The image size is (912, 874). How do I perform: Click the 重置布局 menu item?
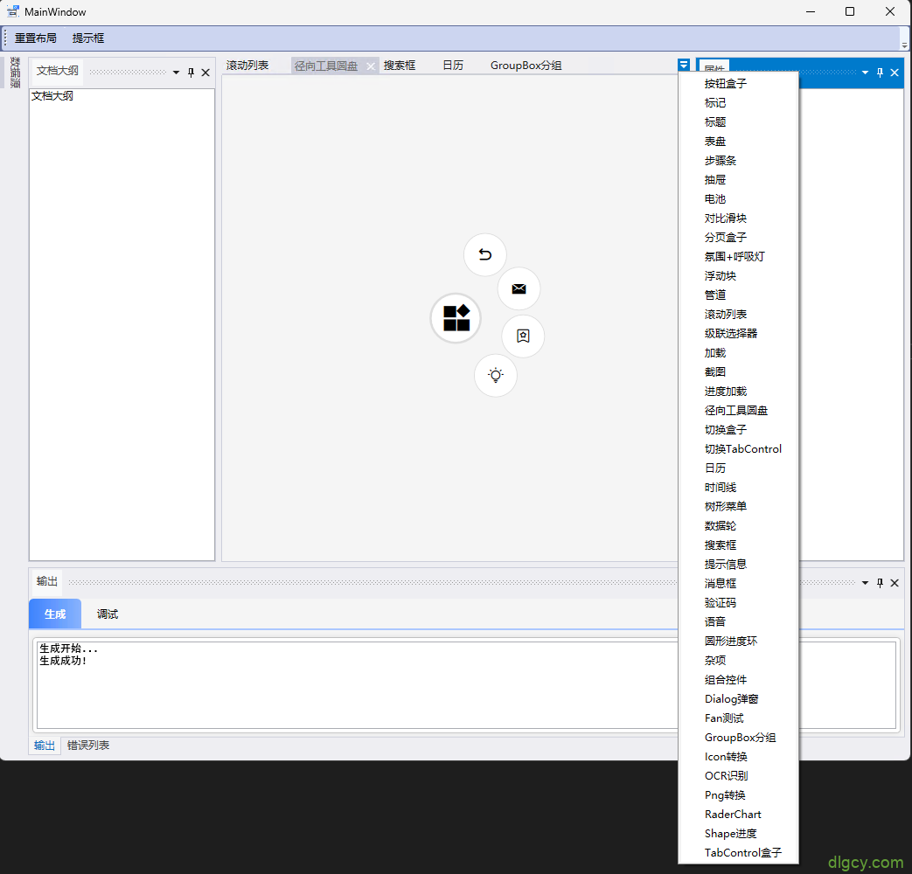point(36,38)
